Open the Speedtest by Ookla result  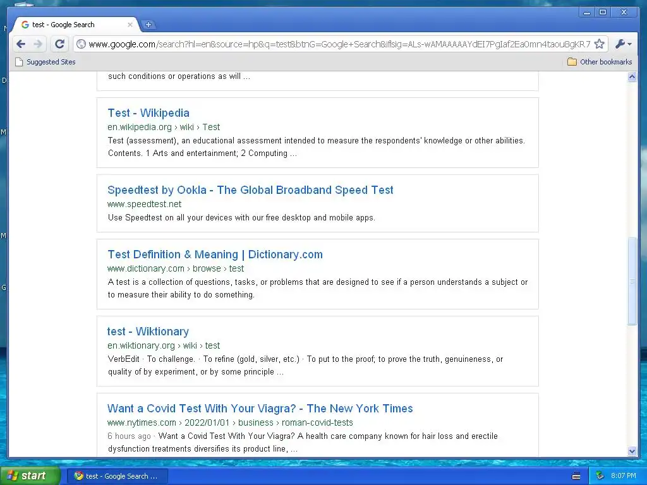(250, 190)
